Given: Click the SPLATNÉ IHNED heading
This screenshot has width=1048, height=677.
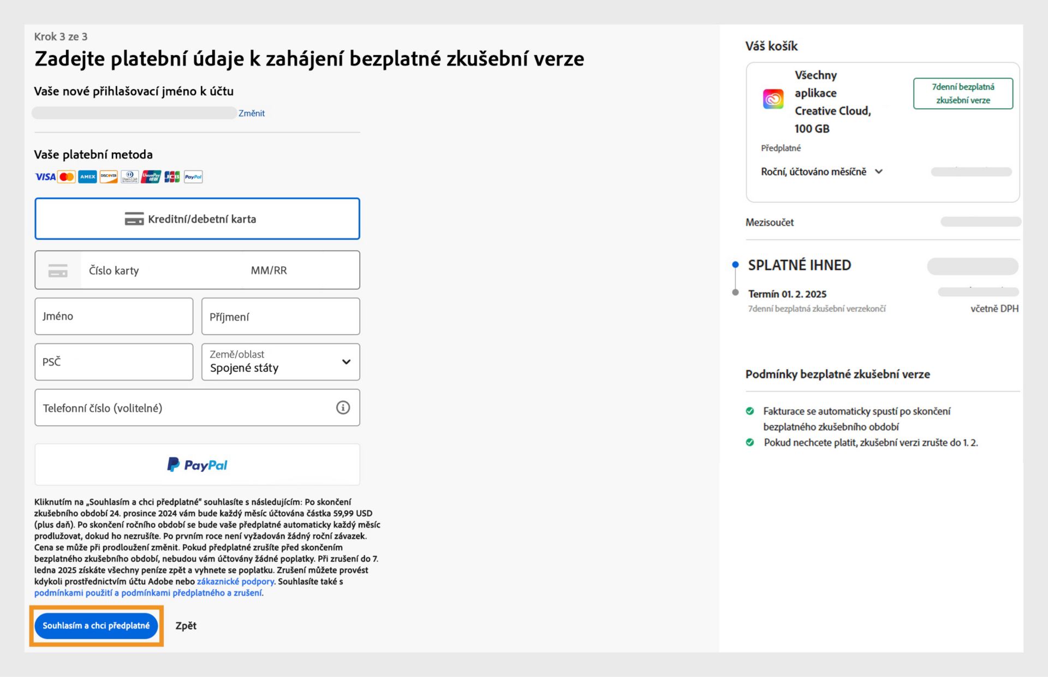Looking at the screenshot, I should [x=800, y=265].
